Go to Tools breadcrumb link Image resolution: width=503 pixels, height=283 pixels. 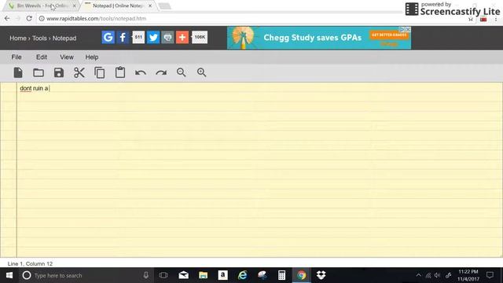[x=39, y=39]
